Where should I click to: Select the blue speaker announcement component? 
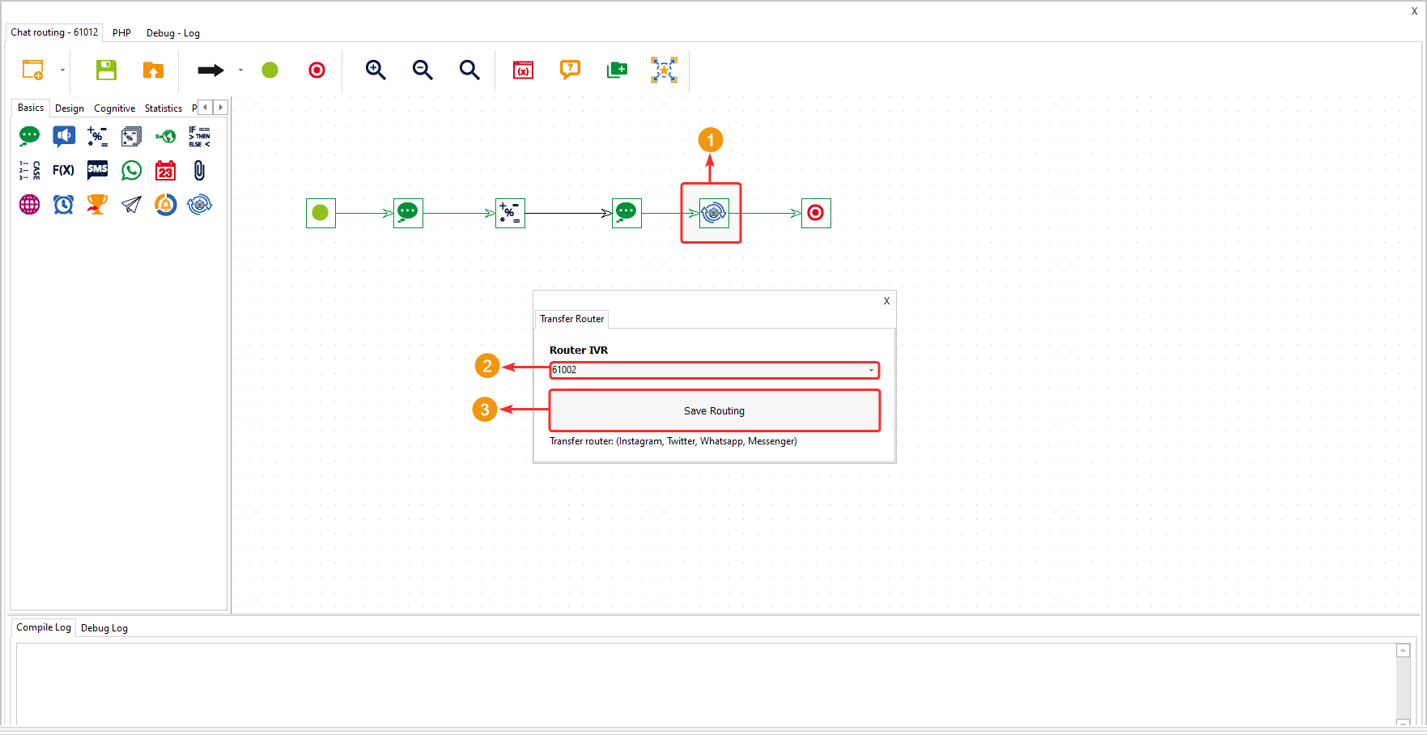click(x=64, y=136)
